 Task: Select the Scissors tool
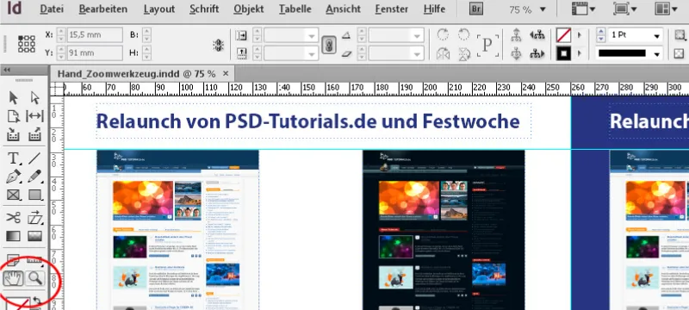pyautogui.click(x=14, y=218)
